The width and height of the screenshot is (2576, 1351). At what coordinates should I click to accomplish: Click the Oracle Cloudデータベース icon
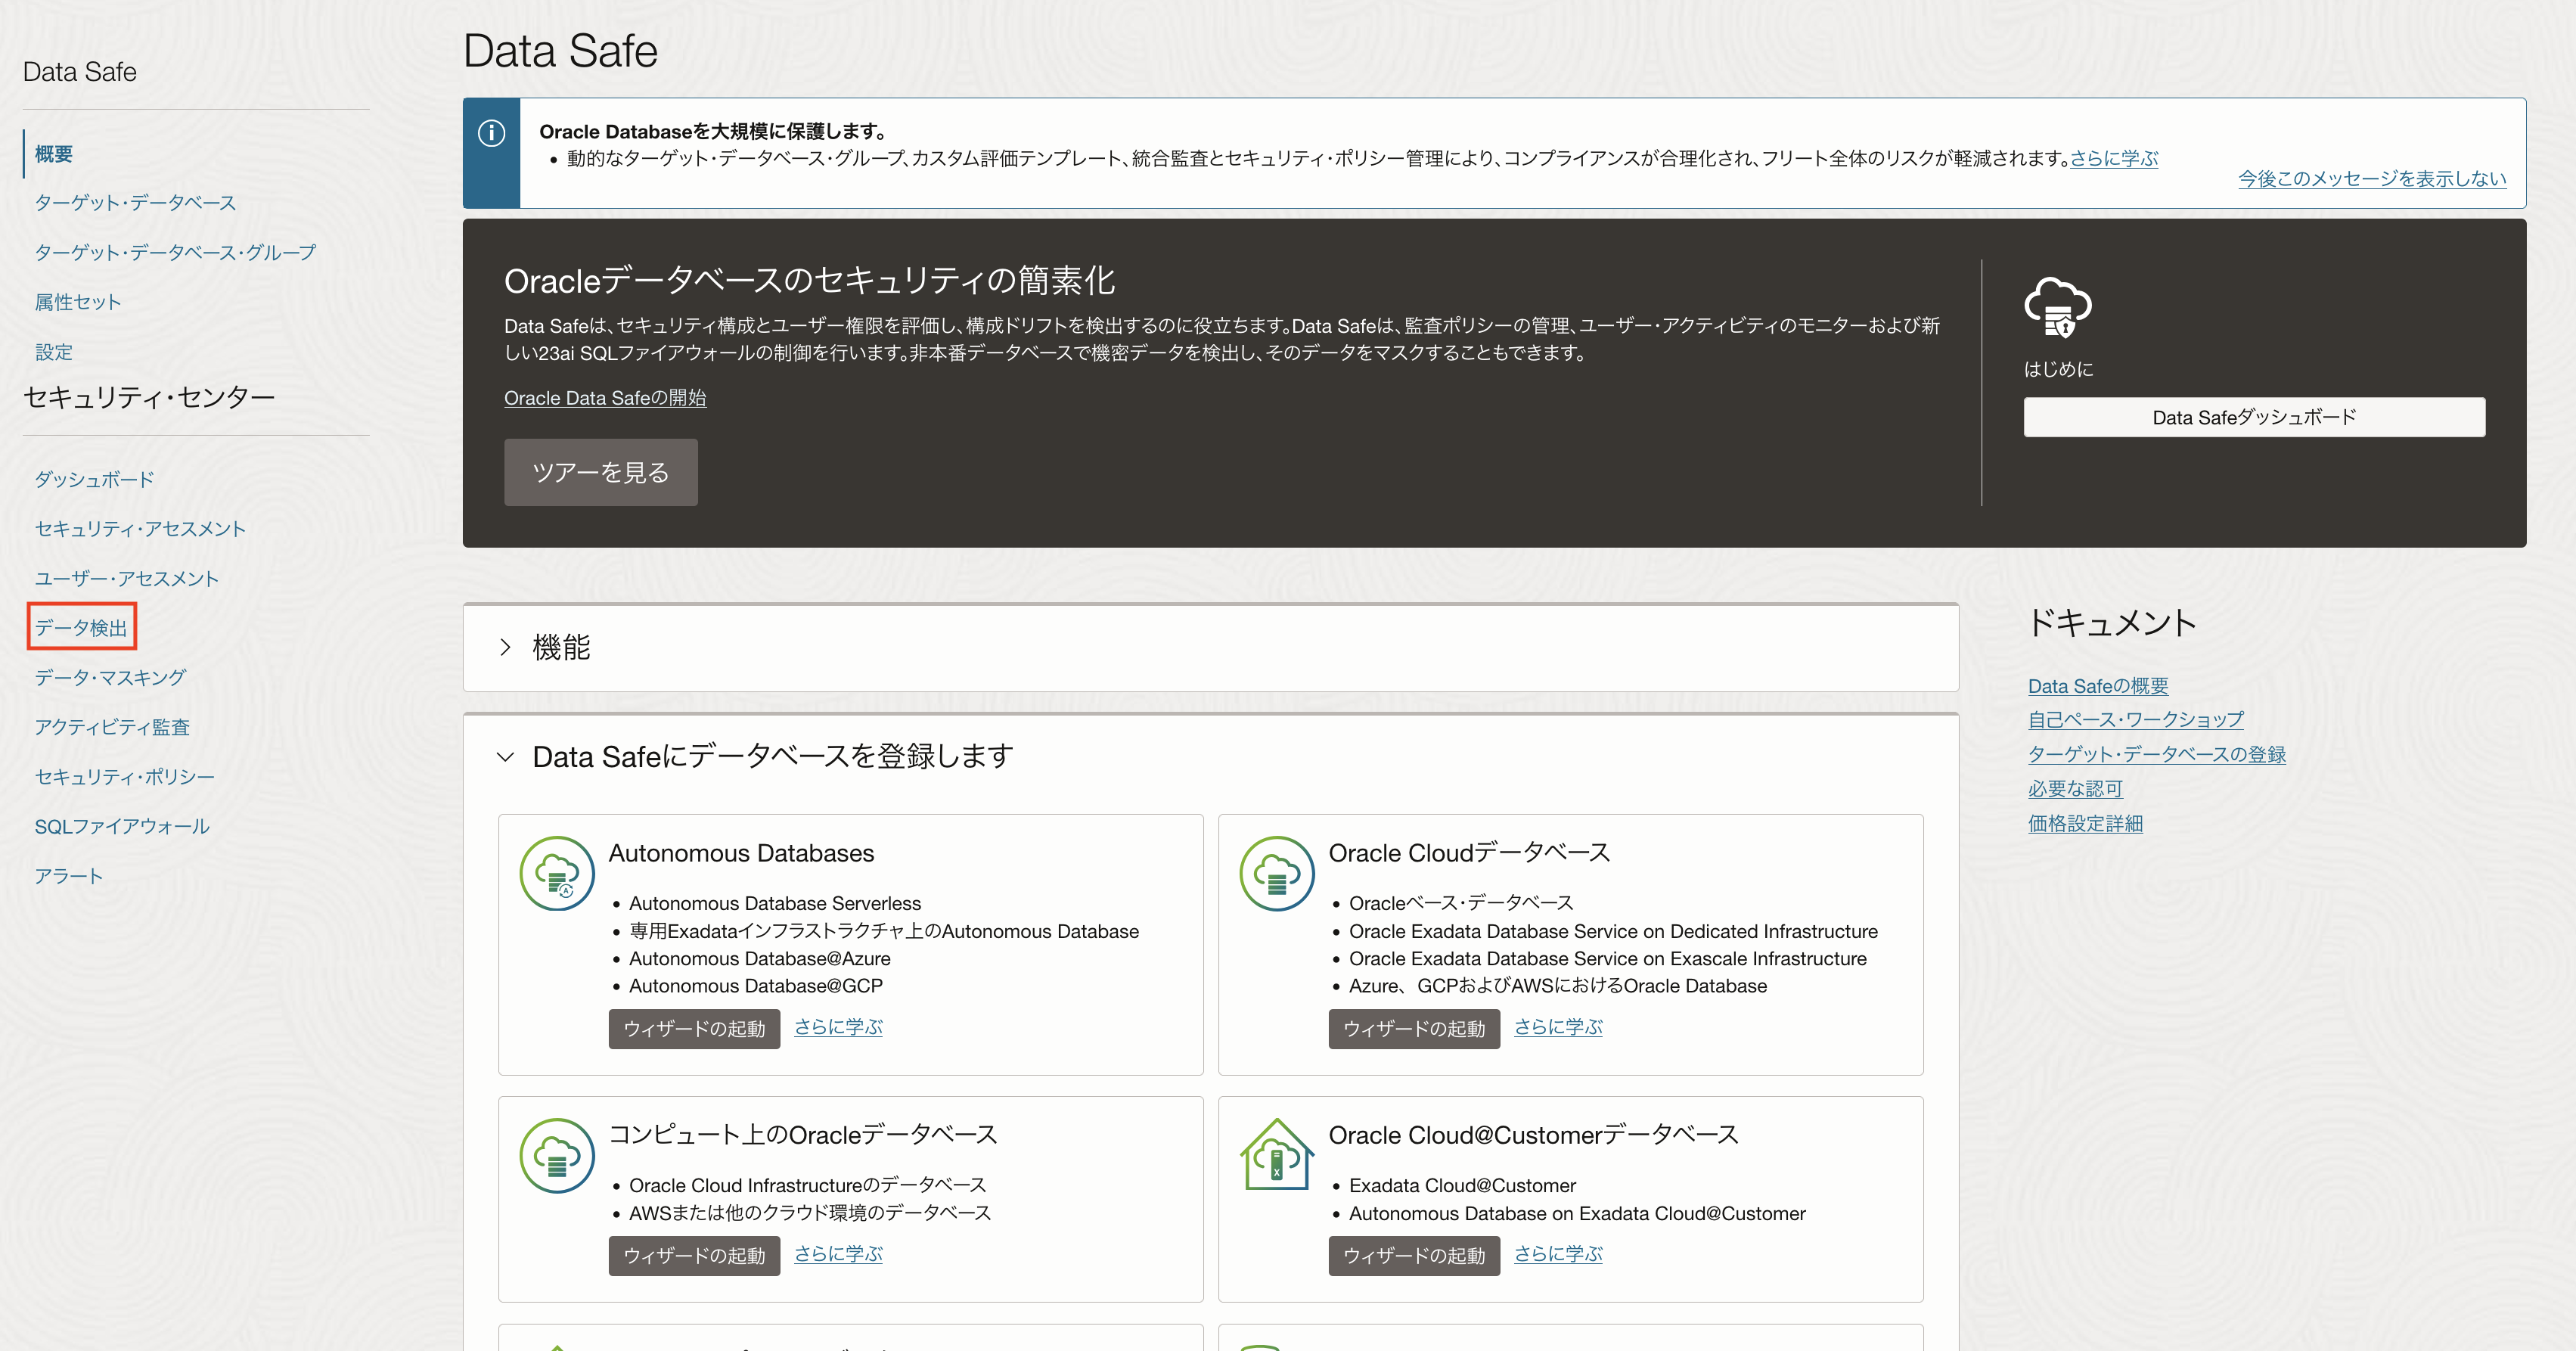(x=1276, y=873)
